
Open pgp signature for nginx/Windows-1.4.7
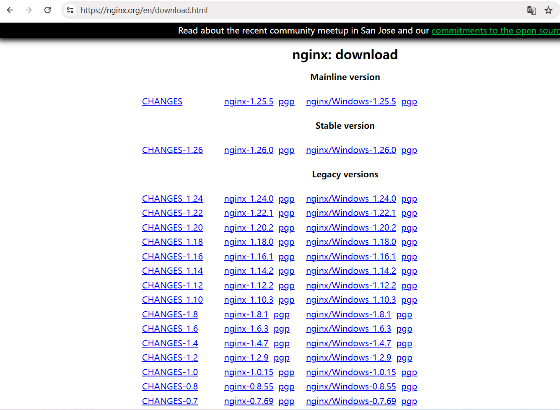404,344
